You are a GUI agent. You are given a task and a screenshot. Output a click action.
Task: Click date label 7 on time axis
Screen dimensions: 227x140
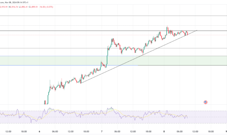102,131
